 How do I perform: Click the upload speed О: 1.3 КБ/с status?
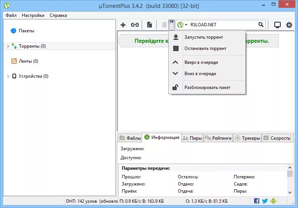pos(207,201)
